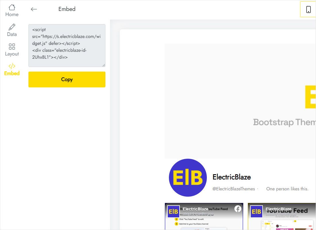Click the ElectricBlaze page name
Viewport: 316px width, 230px height.
tap(232, 177)
